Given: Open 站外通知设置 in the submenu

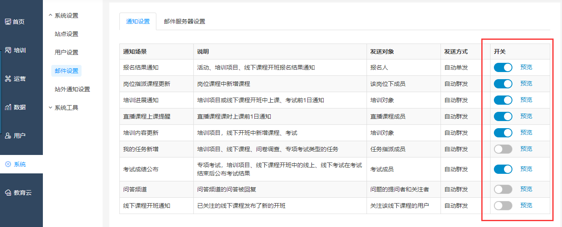Looking at the screenshot, I should (72, 89).
